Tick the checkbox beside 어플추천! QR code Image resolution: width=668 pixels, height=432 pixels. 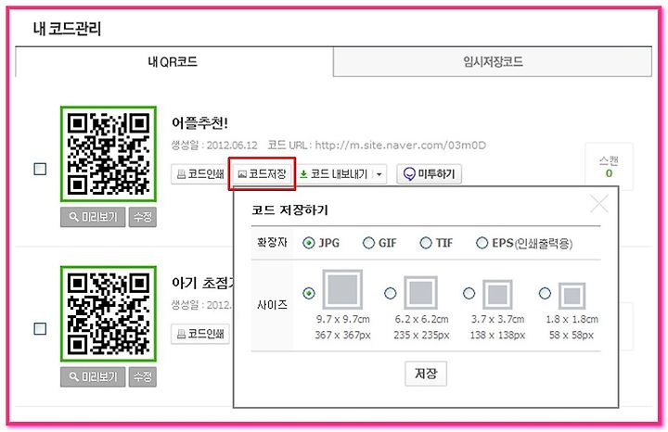(40, 169)
